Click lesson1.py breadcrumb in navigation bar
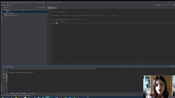Image resolution: width=175 pixels, height=98 pixels. coord(10,5)
